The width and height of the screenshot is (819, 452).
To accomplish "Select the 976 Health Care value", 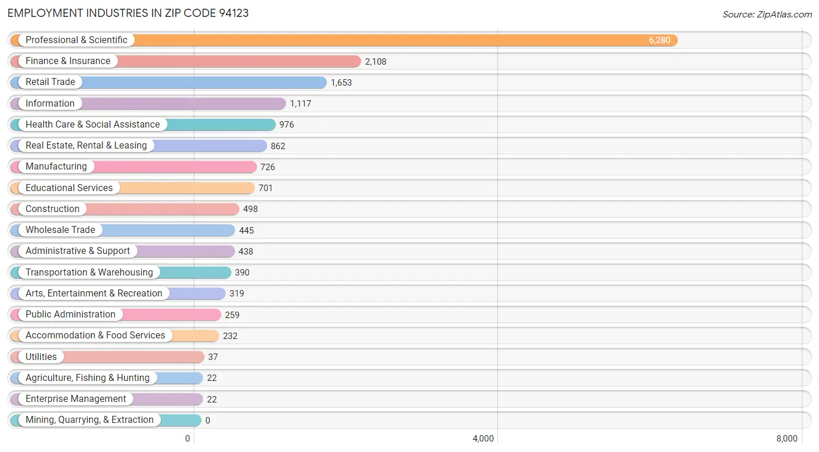I will tap(287, 125).
